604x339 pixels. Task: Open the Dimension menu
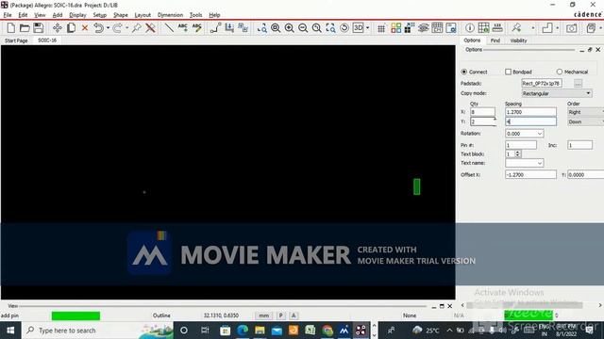pos(170,15)
